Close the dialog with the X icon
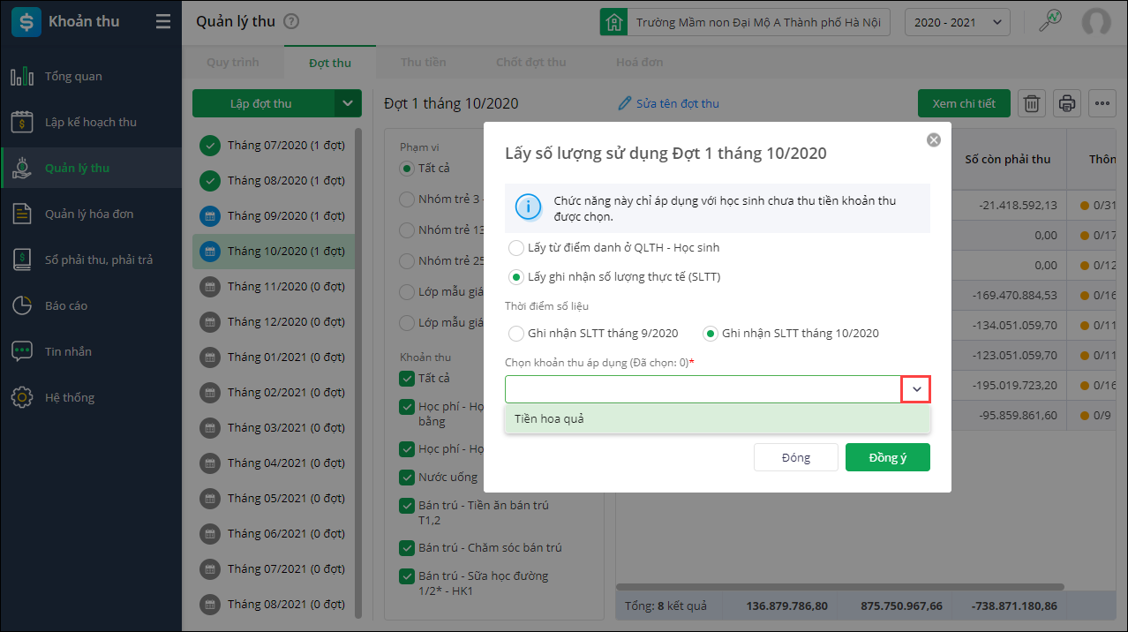The height and width of the screenshot is (632, 1128). tap(934, 140)
